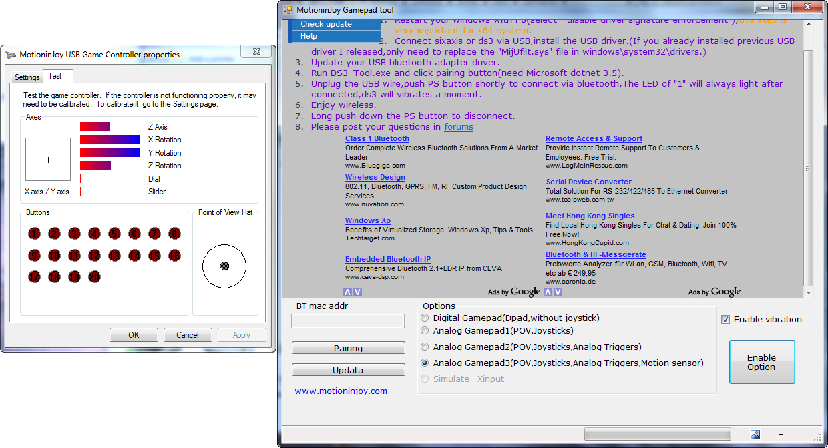Click button indicator 9 in Buttons group
Image resolution: width=828 pixels, height=448 pixels.
(34, 255)
